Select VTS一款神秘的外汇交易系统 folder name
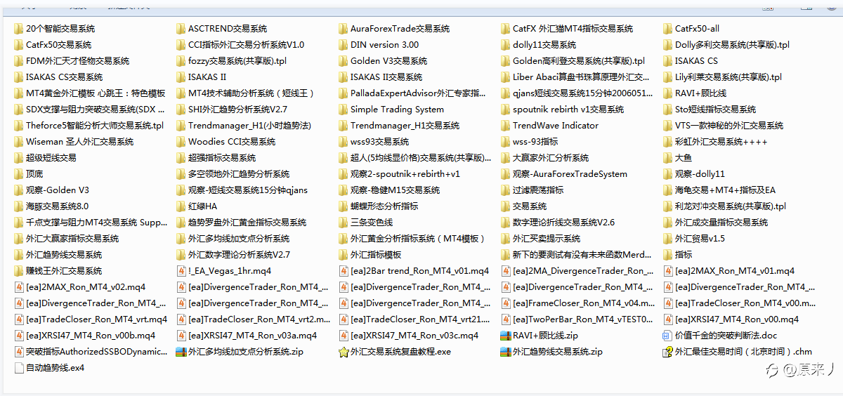843x396 pixels. pos(729,126)
